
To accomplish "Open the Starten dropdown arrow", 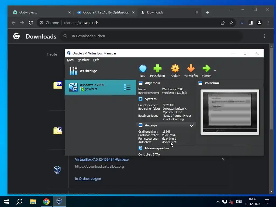I will point(215,71).
